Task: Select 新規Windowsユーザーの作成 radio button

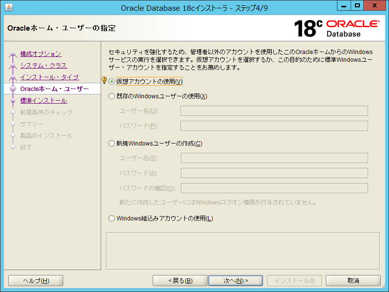Action: (x=112, y=144)
